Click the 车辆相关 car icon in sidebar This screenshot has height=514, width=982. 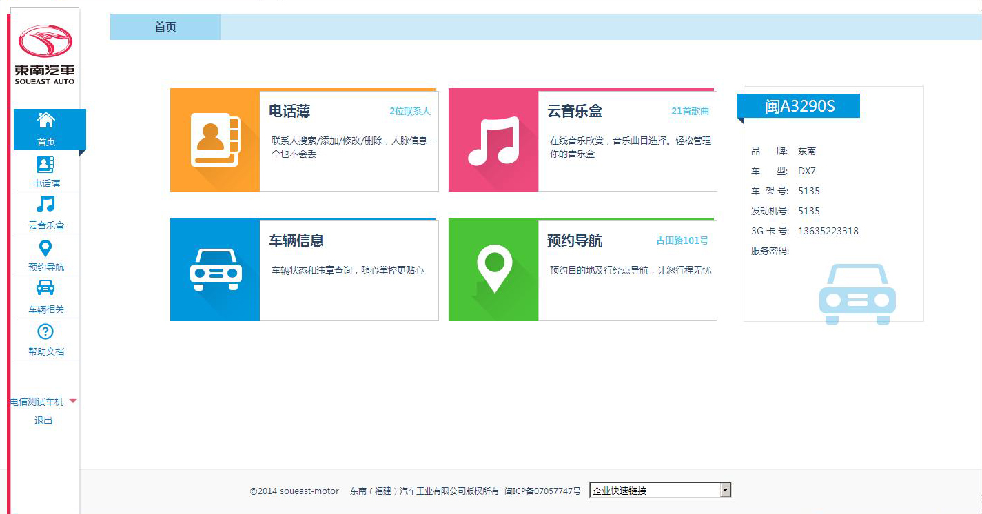45,288
